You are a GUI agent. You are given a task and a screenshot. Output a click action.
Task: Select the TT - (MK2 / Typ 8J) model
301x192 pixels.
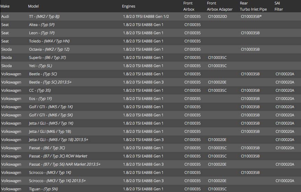click(x=44, y=16)
